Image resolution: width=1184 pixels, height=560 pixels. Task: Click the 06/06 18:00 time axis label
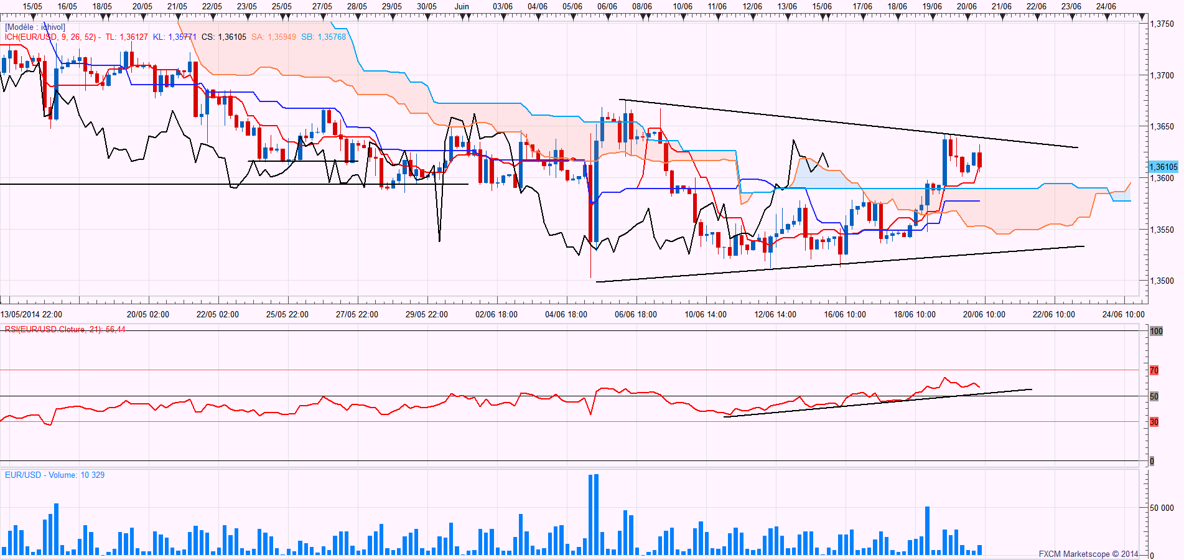pos(636,314)
